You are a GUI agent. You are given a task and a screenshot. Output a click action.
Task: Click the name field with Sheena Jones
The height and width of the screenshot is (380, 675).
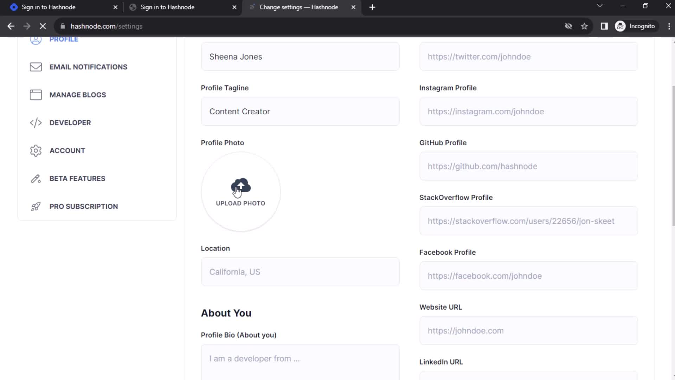coord(300,57)
